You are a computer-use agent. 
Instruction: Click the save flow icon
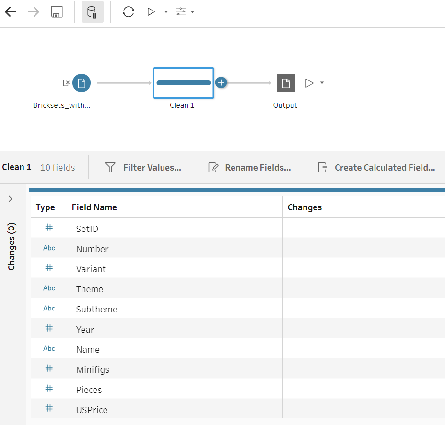pyautogui.click(x=57, y=12)
